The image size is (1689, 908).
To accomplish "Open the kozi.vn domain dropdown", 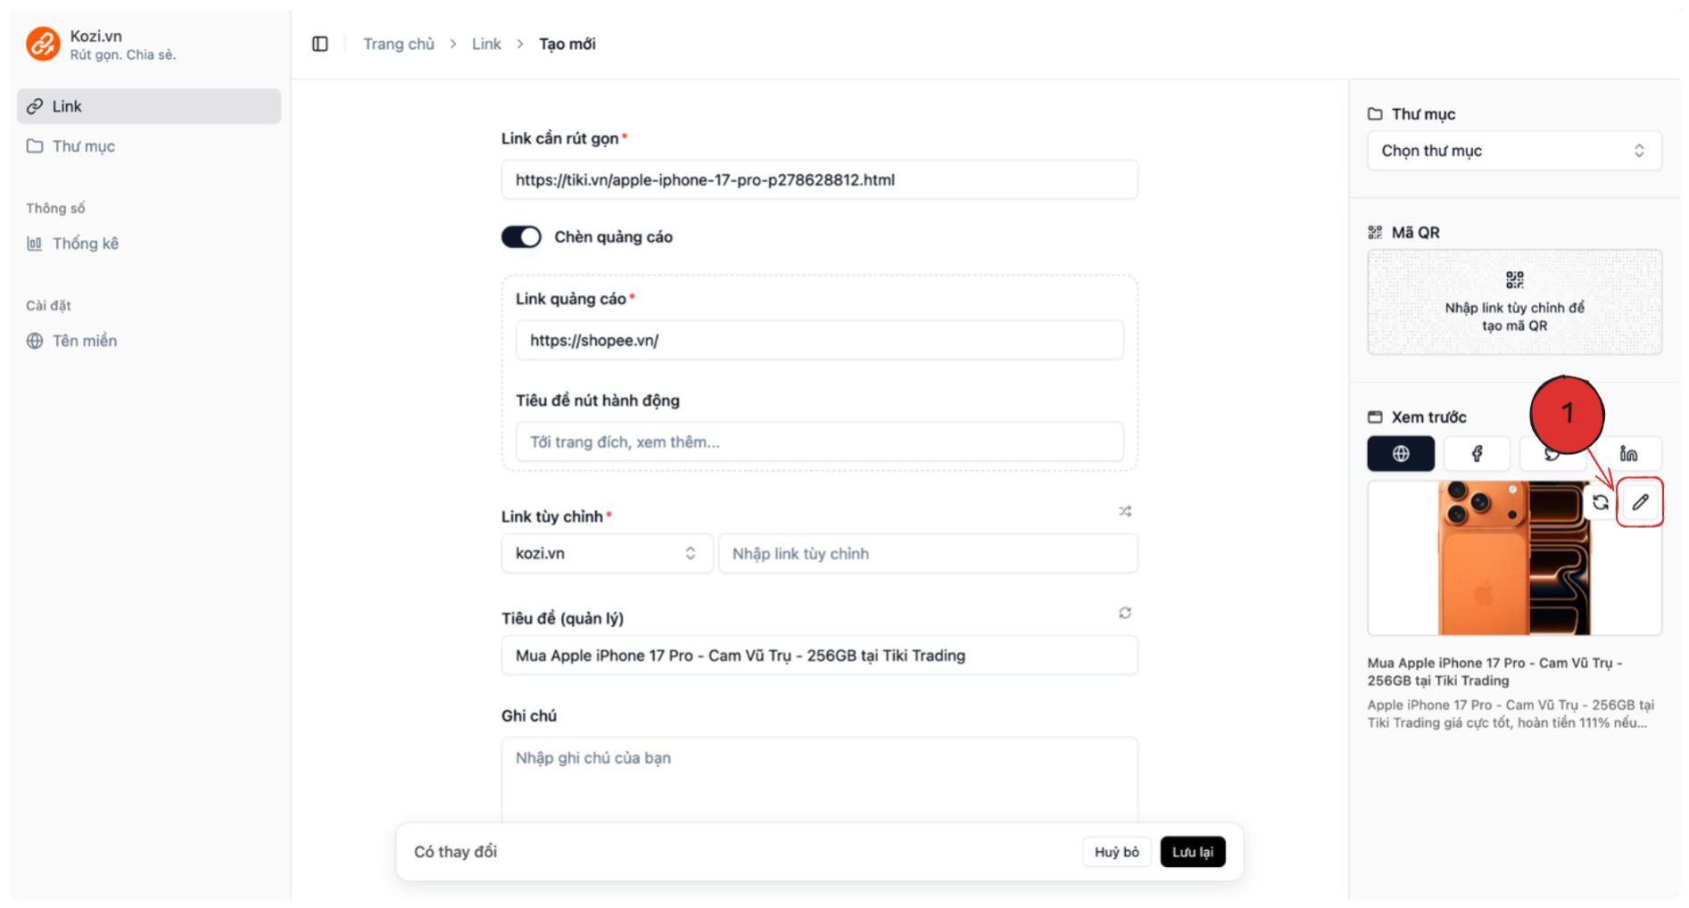I will [606, 553].
